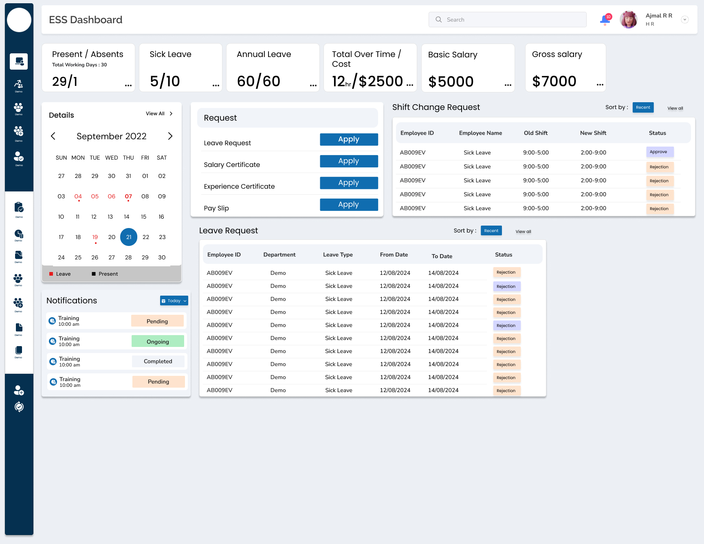Click the Employee Name column header

click(x=480, y=133)
